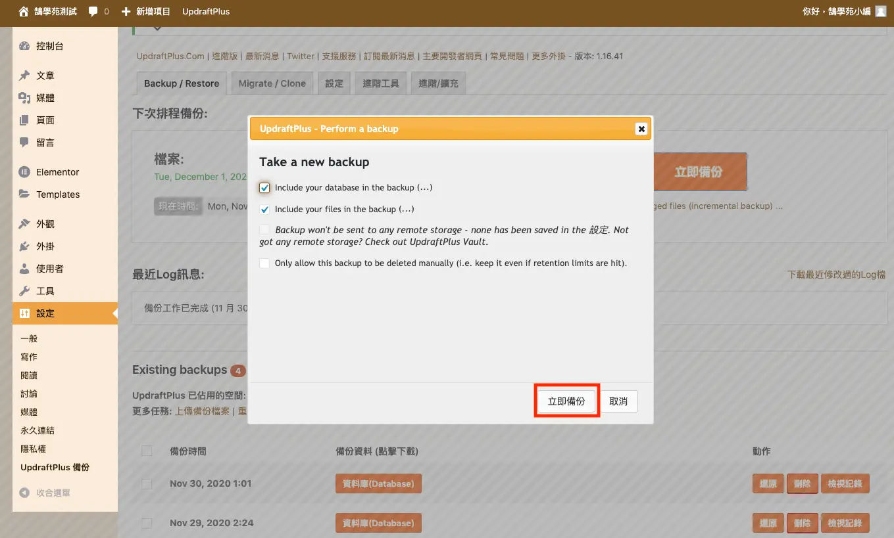The width and height of the screenshot is (894, 538).
Task: Click the 外觀 appearance brush icon
Action: (24, 224)
